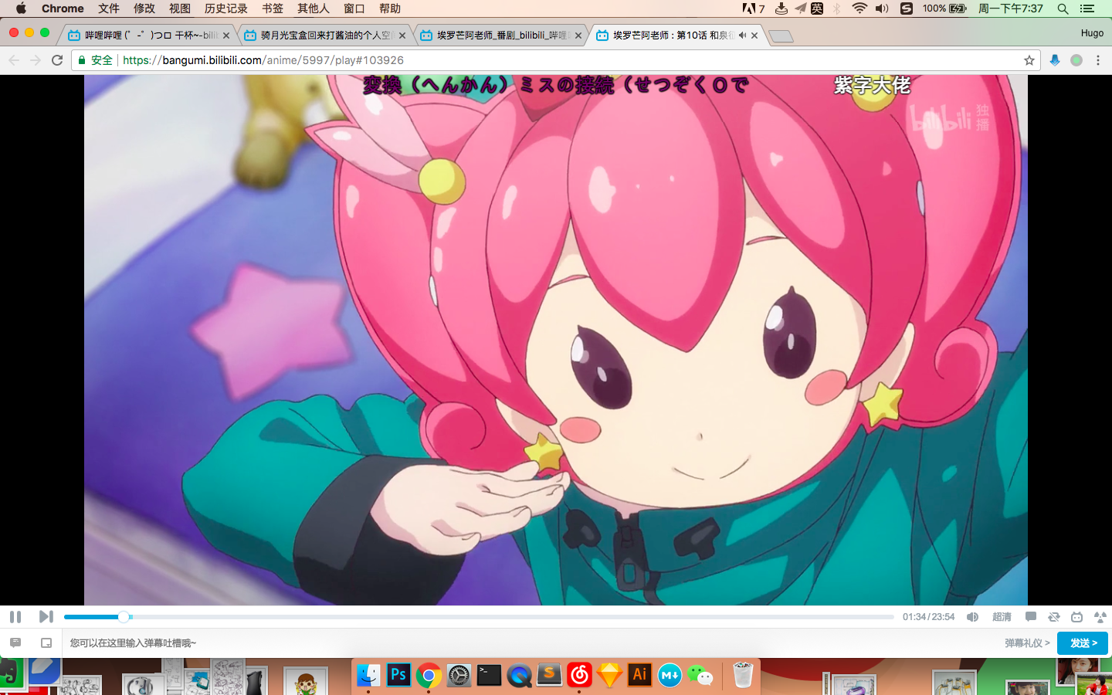Toggle video loop playback icon
The image size is (1112, 695).
point(1053,616)
